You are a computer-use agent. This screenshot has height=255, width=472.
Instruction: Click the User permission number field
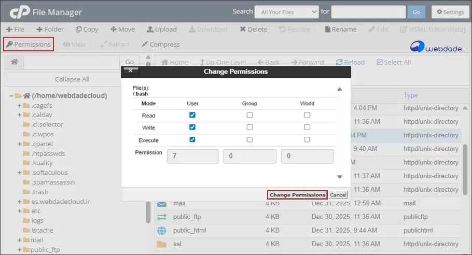pos(192,156)
